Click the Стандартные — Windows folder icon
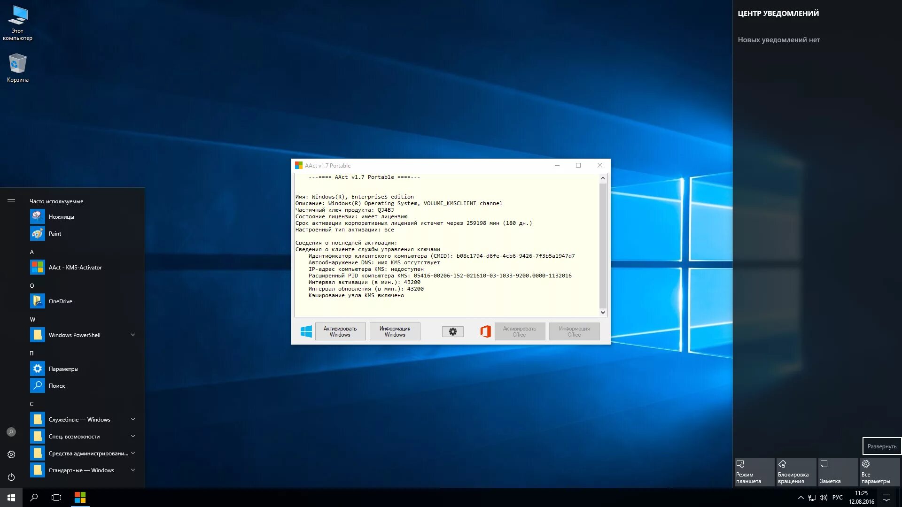The width and height of the screenshot is (902, 507). [38, 470]
